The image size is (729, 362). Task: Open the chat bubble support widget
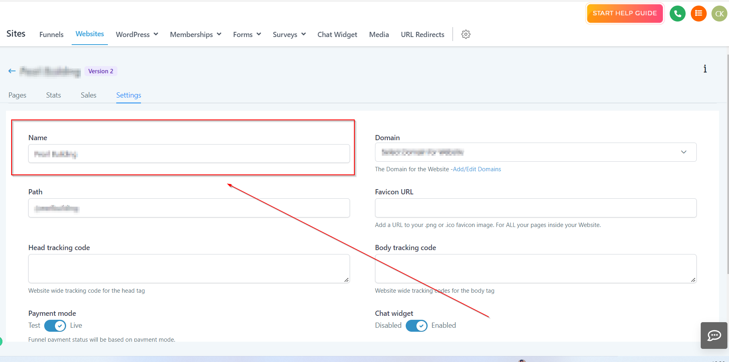click(714, 335)
